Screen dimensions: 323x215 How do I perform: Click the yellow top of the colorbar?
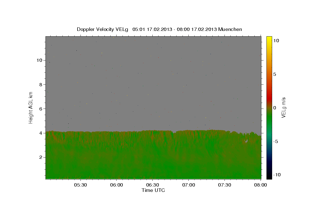click(x=269, y=39)
